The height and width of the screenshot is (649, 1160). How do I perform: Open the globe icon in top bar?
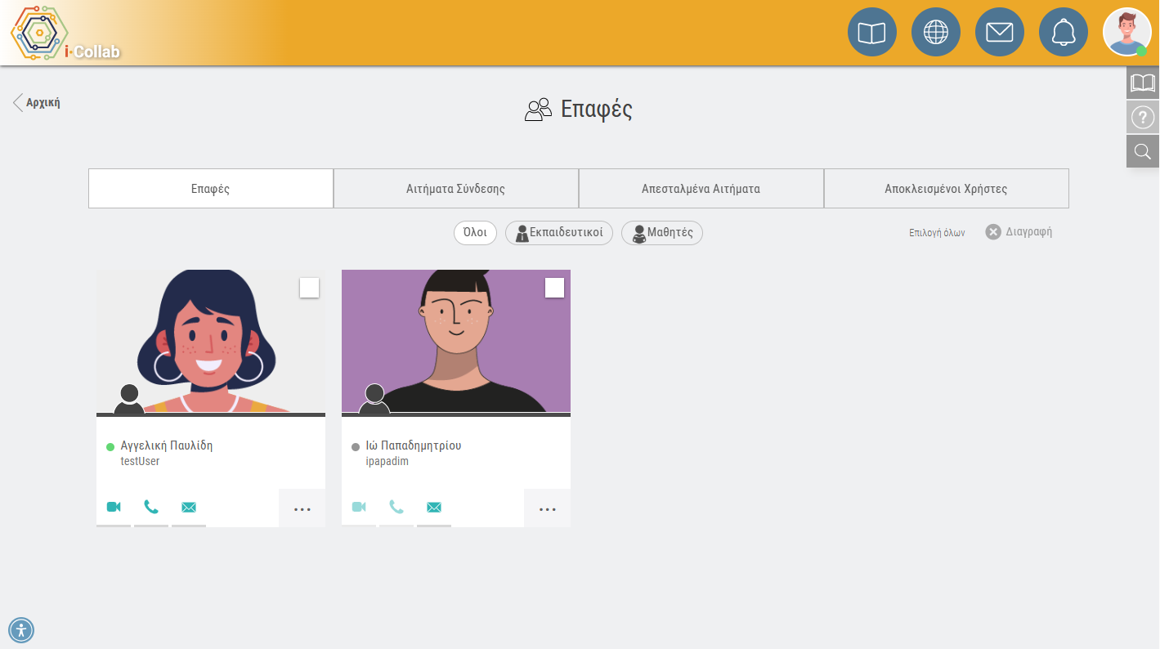pyautogui.click(x=936, y=32)
